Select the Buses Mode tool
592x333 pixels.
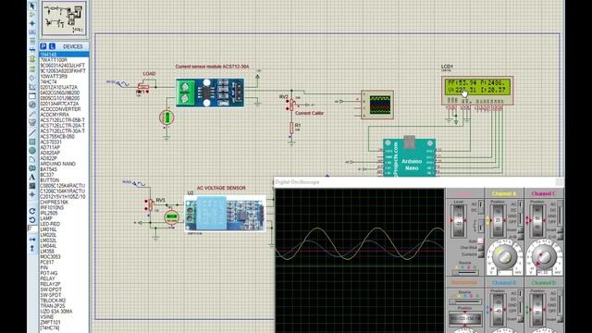32,50
